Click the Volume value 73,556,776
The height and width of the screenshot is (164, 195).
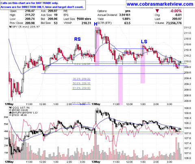coord(174,23)
